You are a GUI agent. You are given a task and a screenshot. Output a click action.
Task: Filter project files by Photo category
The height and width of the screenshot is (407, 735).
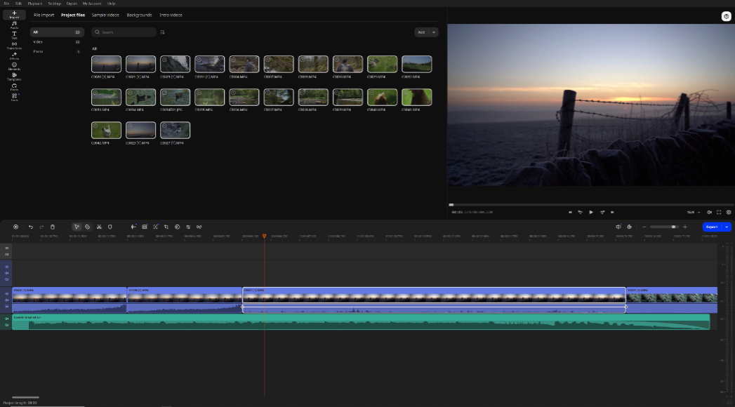pyautogui.click(x=56, y=51)
